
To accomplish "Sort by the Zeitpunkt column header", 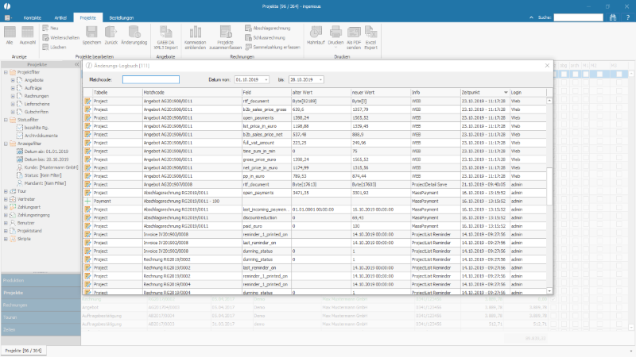I will click(485, 92).
